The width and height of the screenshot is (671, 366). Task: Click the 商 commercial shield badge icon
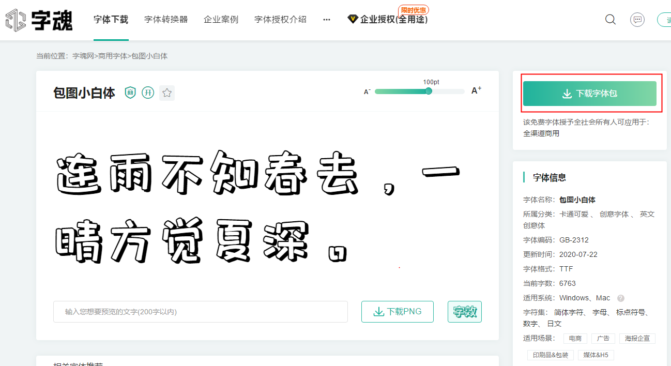pos(130,93)
